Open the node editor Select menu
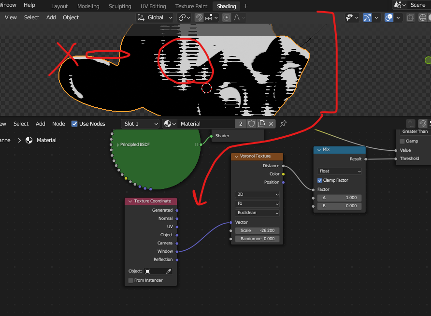The width and height of the screenshot is (431, 316). pos(21,124)
